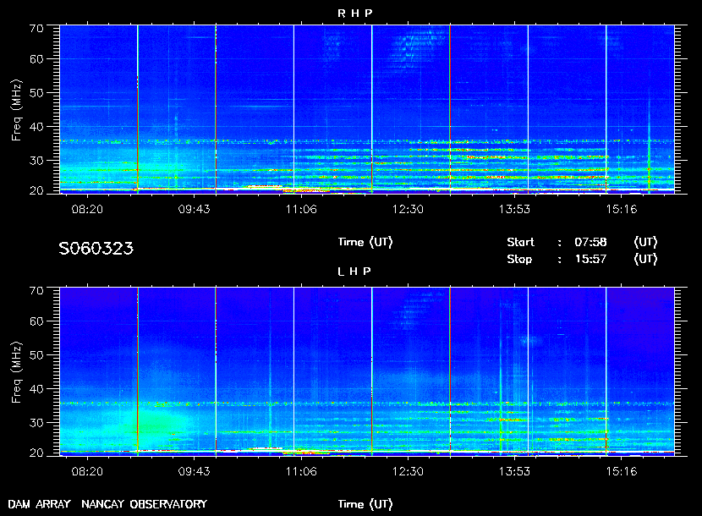Image resolution: width=702 pixels, height=516 pixels.
Task: Click the 08:20 tick label under RHP plot
Action: click(x=87, y=209)
